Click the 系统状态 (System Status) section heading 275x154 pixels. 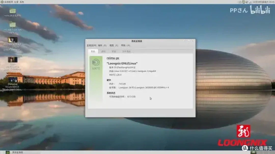tap(111, 93)
